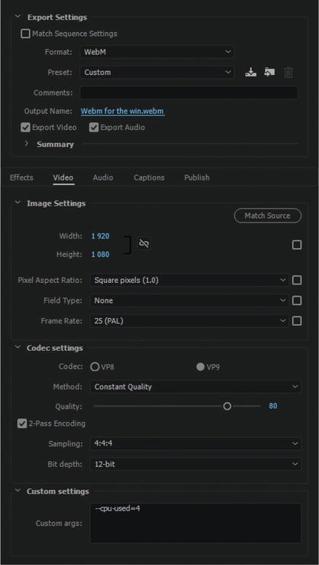The image size is (319, 565).
Task: Open the Frame Rate dropdown
Action: tap(189, 320)
